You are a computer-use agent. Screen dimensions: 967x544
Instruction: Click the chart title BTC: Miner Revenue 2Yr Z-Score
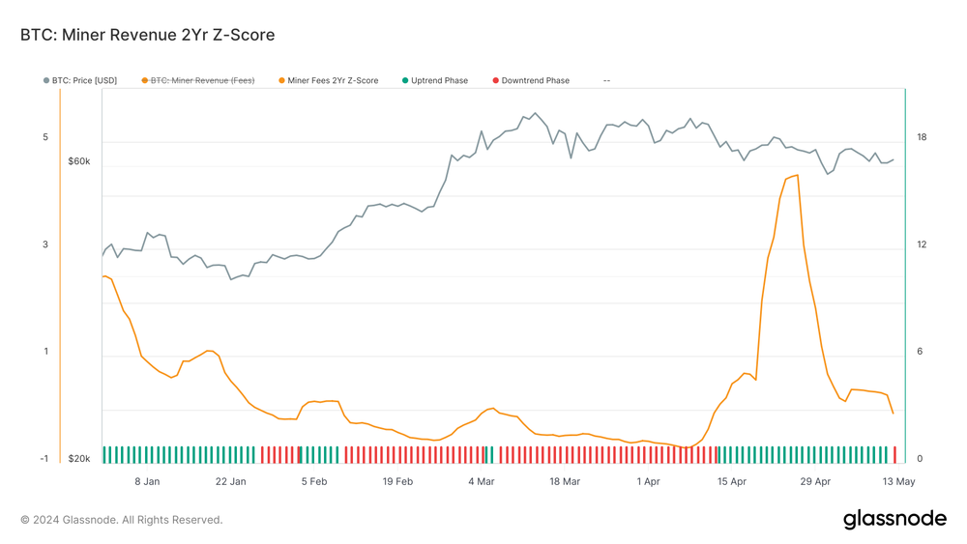(147, 35)
